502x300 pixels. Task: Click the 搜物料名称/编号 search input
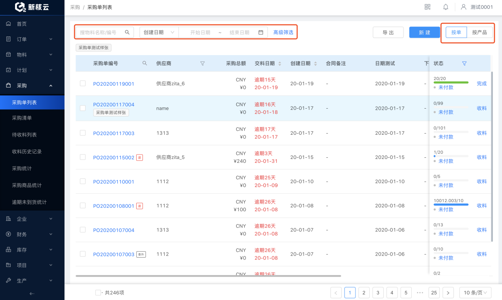pos(105,32)
